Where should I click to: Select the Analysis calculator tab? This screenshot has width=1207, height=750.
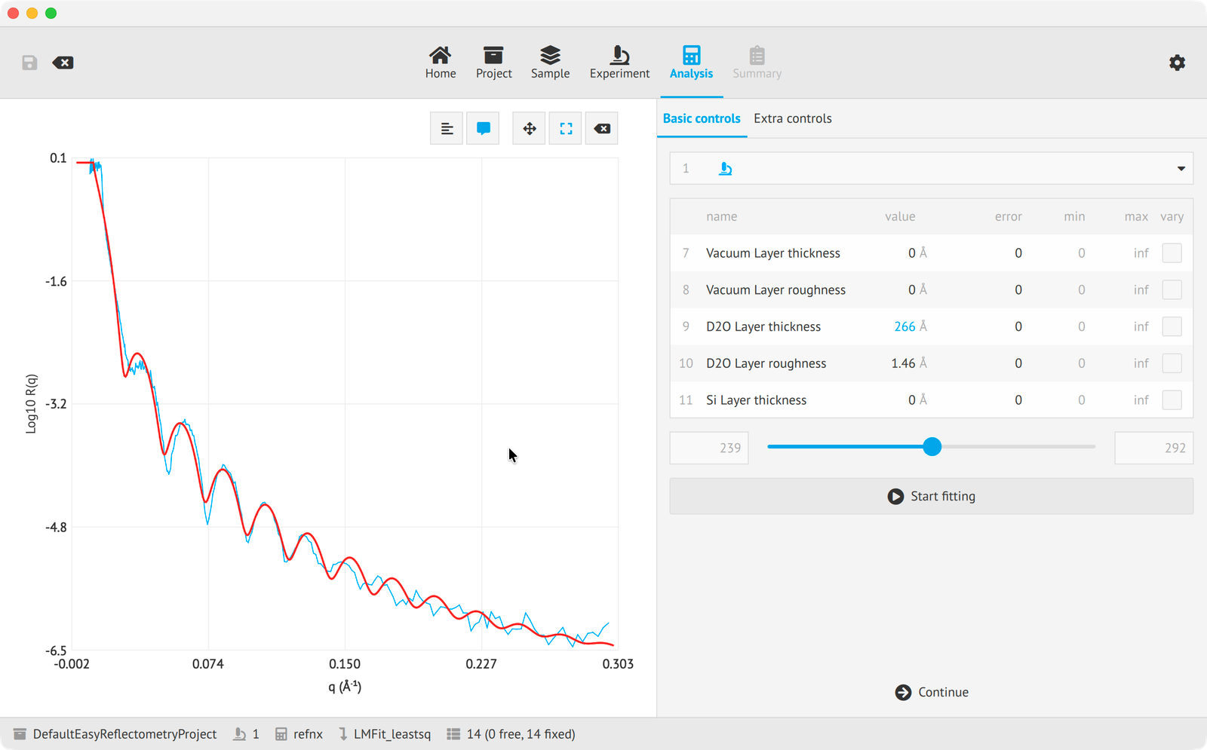pyautogui.click(x=691, y=63)
